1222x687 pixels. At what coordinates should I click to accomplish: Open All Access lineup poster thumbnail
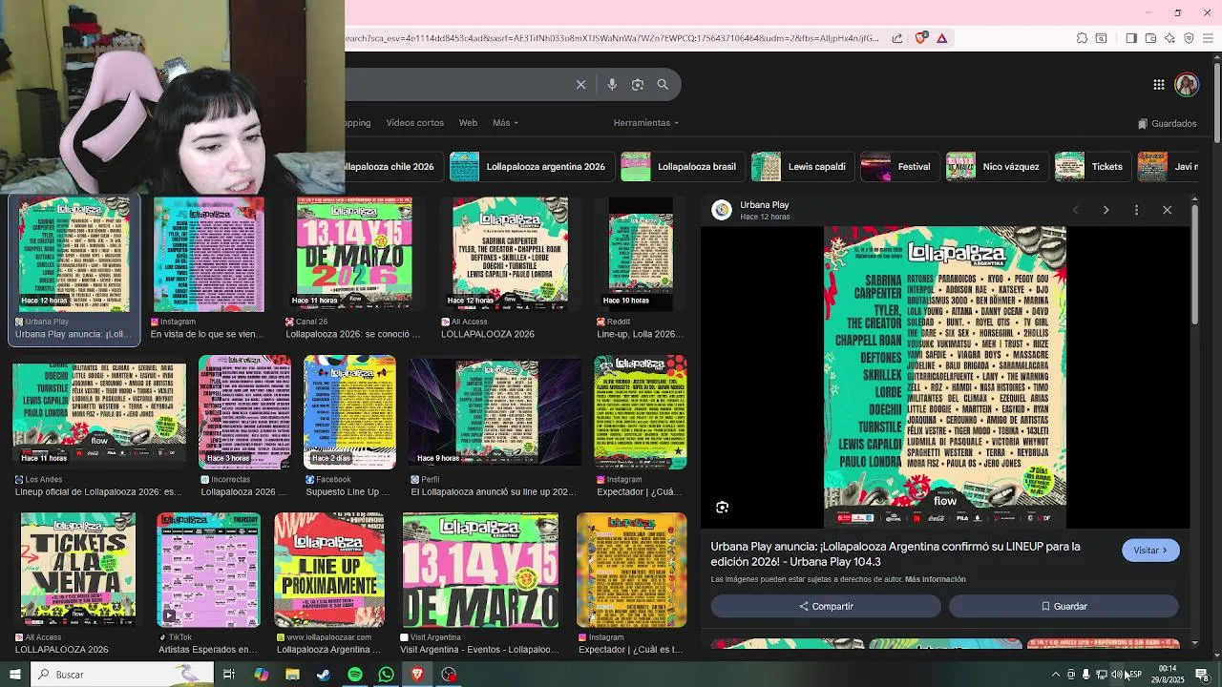510,254
